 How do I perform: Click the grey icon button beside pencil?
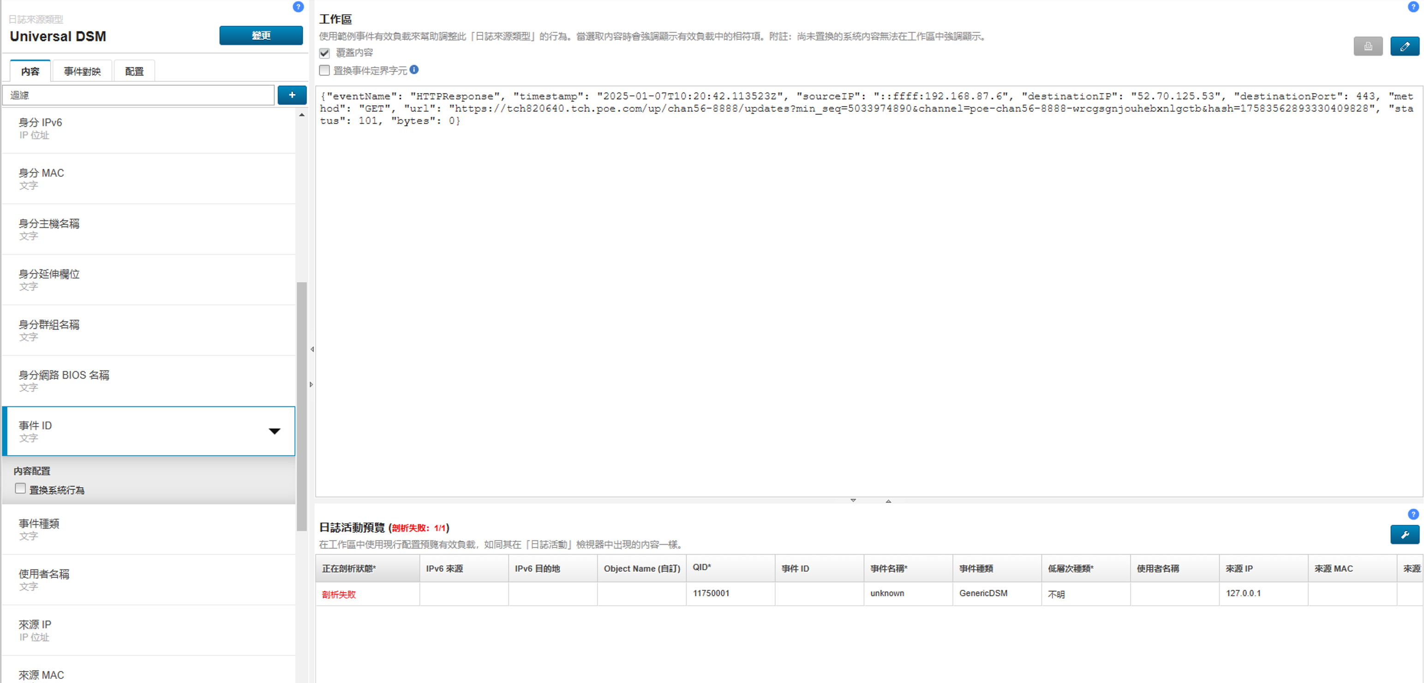click(x=1368, y=47)
